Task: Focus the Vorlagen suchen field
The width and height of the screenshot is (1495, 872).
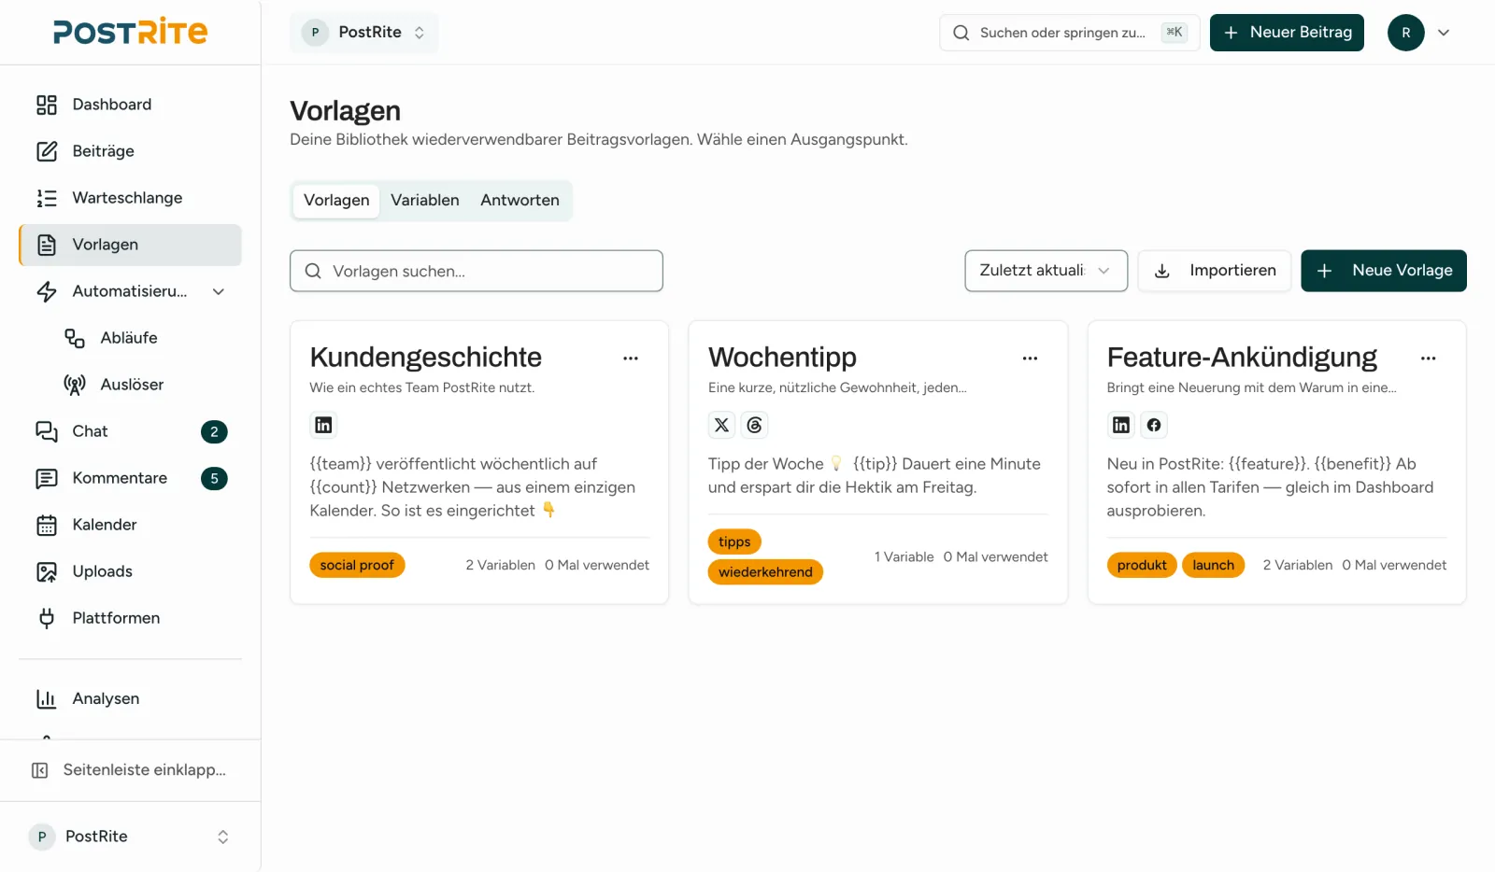Action: [477, 271]
